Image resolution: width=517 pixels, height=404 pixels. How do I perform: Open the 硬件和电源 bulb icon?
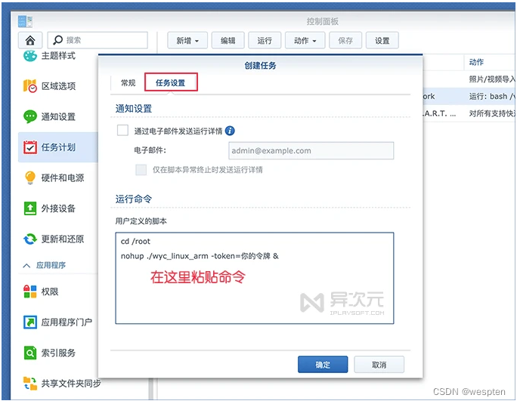[x=30, y=177]
